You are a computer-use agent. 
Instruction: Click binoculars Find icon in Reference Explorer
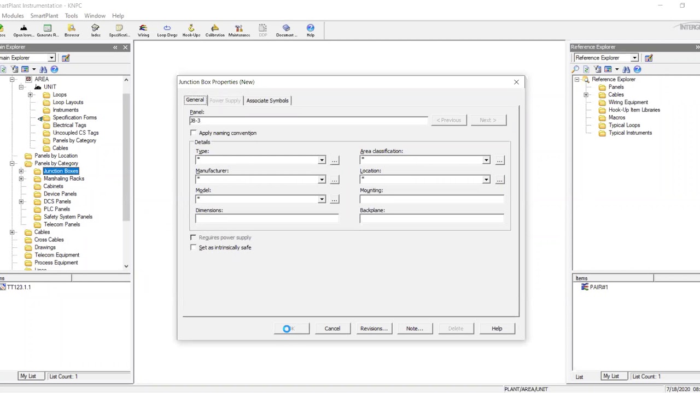click(626, 69)
